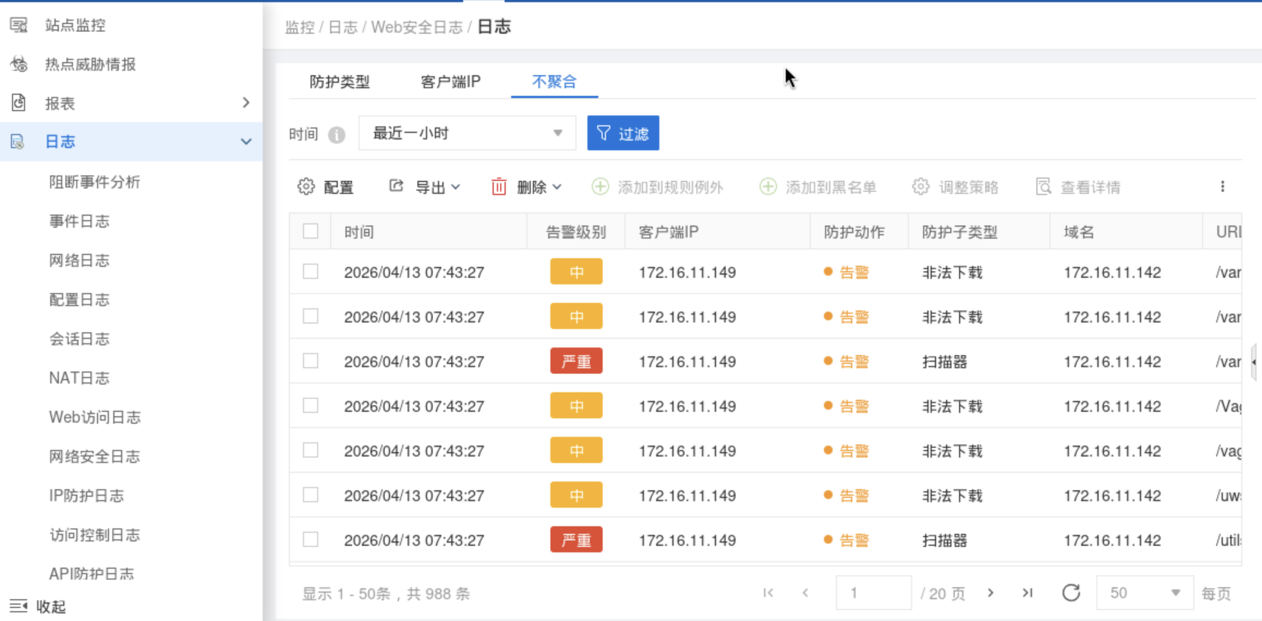Image resolution: width=1262 pixels, height=621 pixels.
Task: Check the first log row checkbox
Action: (x=311, y=272)
